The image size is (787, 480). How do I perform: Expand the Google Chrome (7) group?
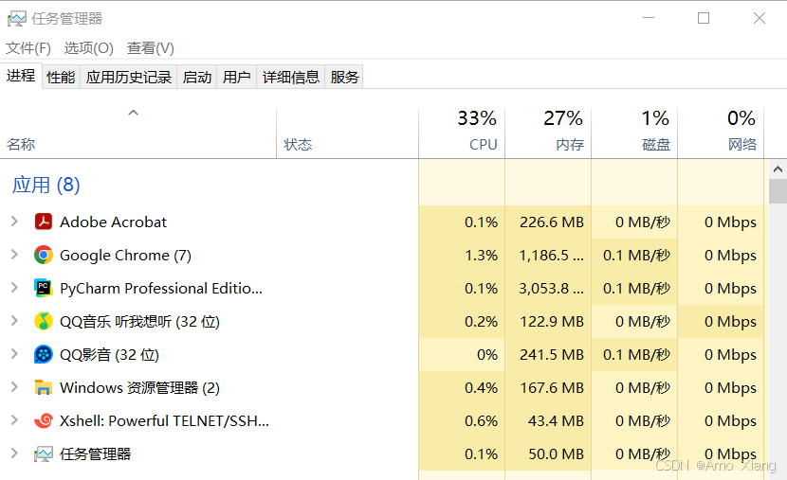[x=14, y=255]
